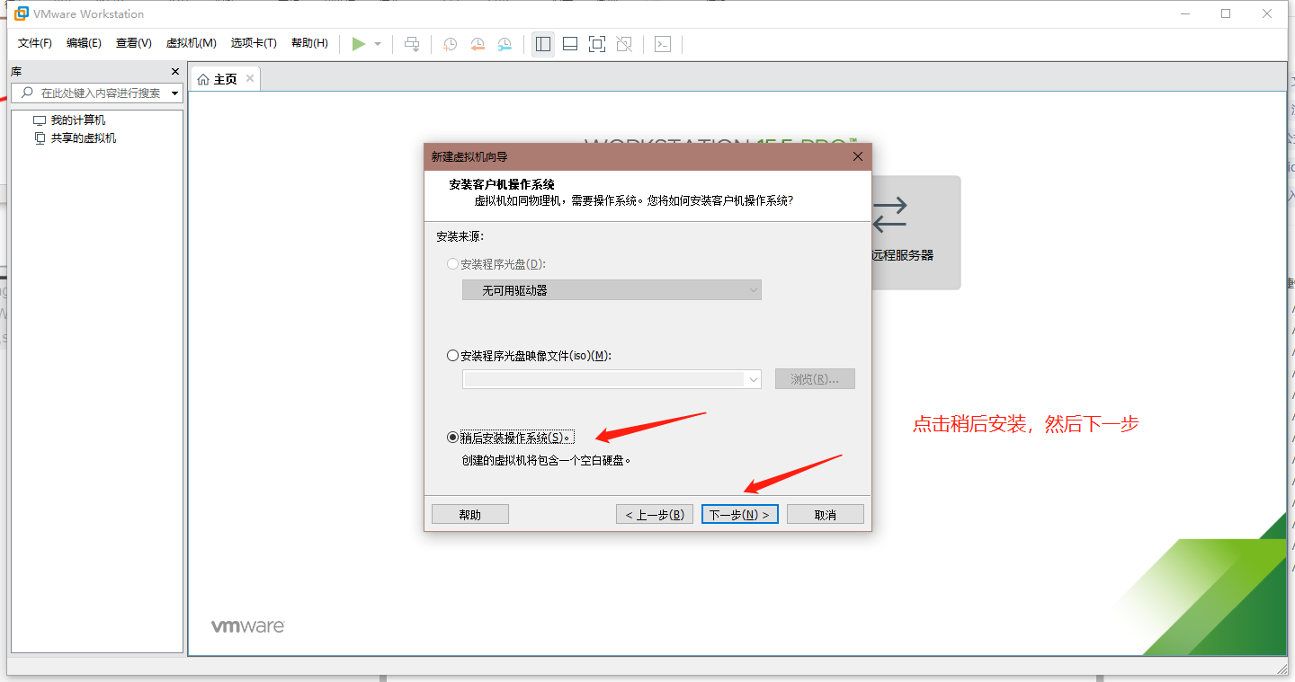Viewport: 1295px width, 682px height.
Task: Click the < 上一步(B) button
Action: pyautogui.click(x=655, y=514)
